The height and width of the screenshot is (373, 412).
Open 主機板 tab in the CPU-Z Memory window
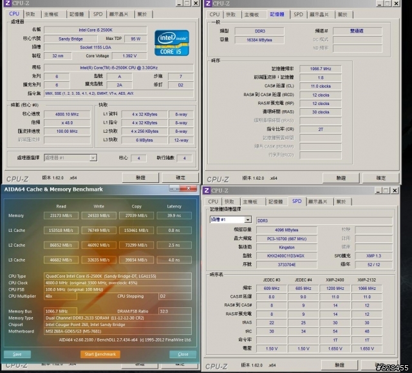[252, 14]
